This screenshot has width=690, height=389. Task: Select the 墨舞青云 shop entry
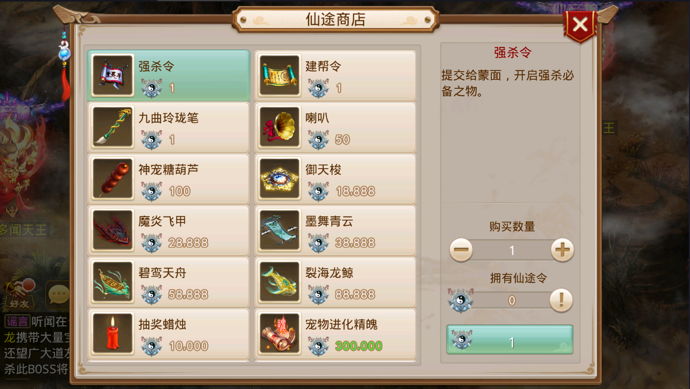(x=335, y=231)
